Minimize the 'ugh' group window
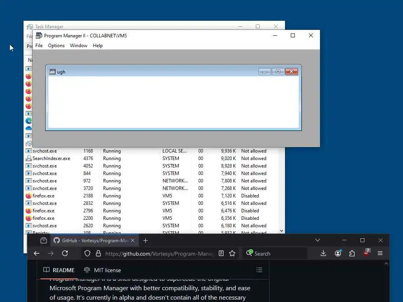This screenshot has width=403, height=302. [x=264, y=72]
